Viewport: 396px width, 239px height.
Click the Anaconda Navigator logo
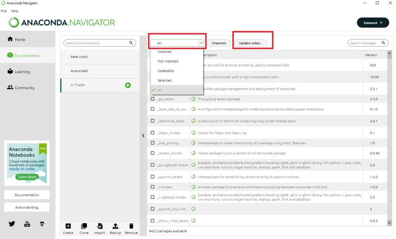61,22
